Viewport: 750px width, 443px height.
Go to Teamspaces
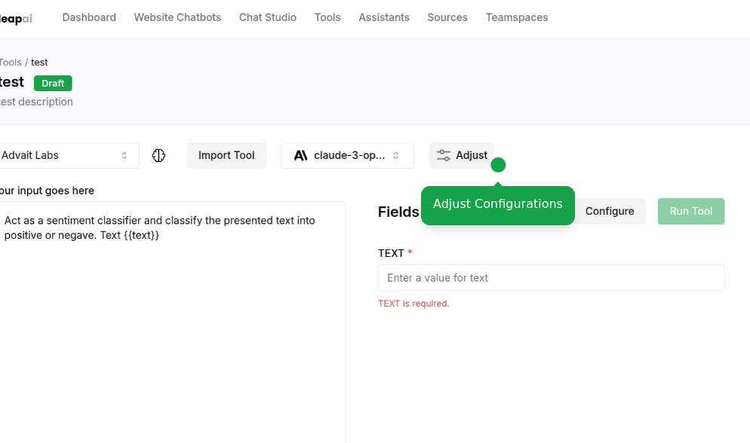tap(517, 17)
